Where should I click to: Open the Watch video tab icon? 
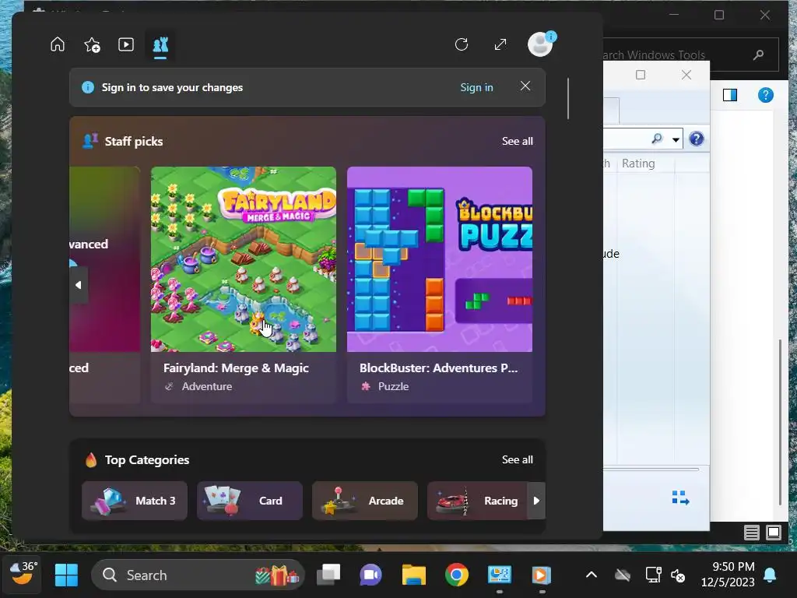click(x=126, y=44)
